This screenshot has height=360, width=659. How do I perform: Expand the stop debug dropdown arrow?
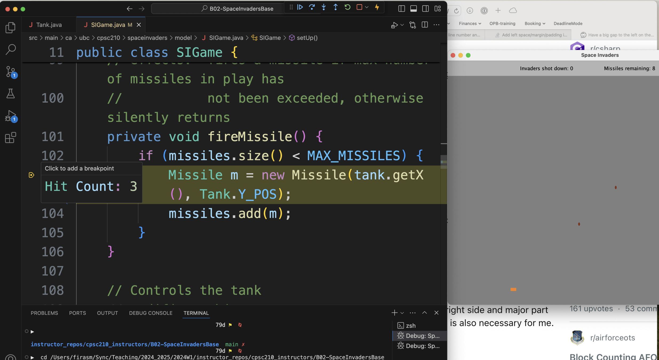[x=367, y=7]
